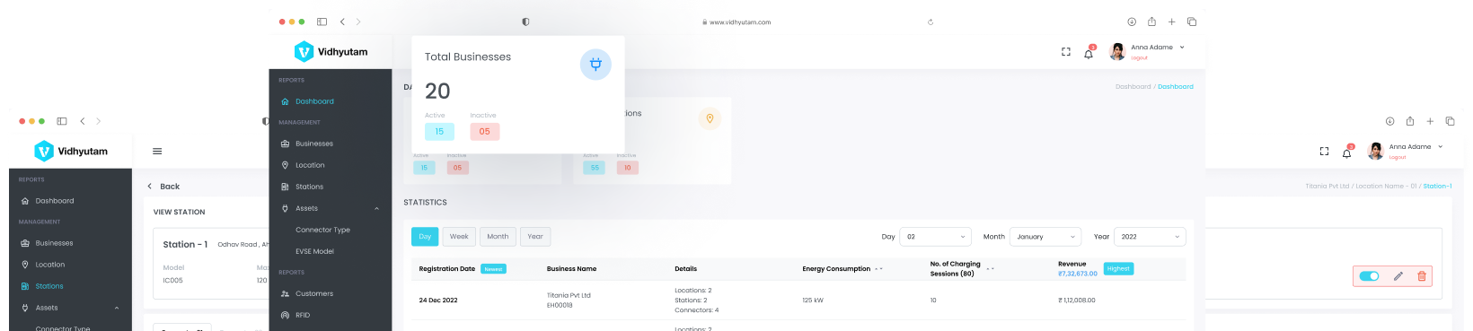The width and height of the screenshot is (1473, 331).
Task: Open the Month dropdown showing January
Action: point(1045,237)
